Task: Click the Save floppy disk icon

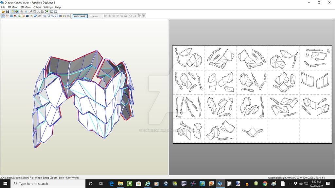Action: coord(8,11)
